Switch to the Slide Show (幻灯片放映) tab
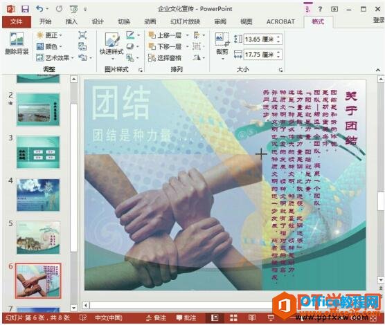The width and height of the screenshot is (385, 325). pos(185,21)
